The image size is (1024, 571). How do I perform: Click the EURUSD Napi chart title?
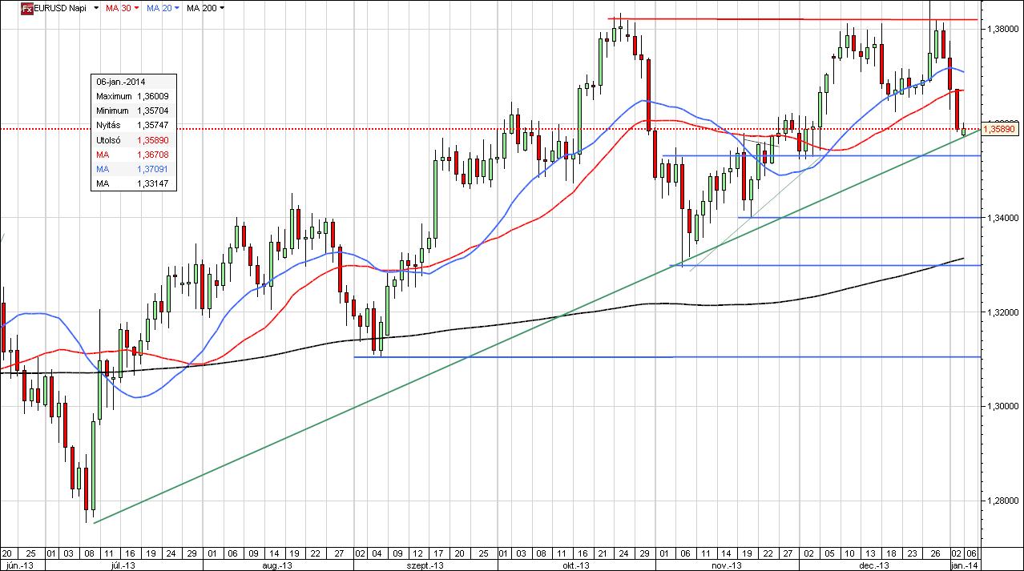click(x=60, y=8)
